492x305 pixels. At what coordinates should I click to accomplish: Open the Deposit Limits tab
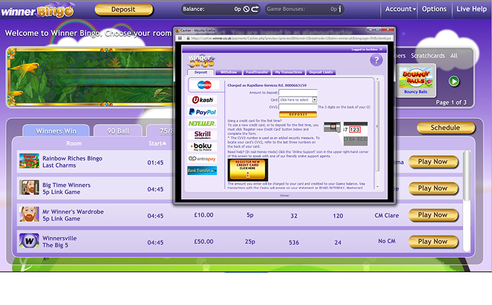click(x=321, y=72)
